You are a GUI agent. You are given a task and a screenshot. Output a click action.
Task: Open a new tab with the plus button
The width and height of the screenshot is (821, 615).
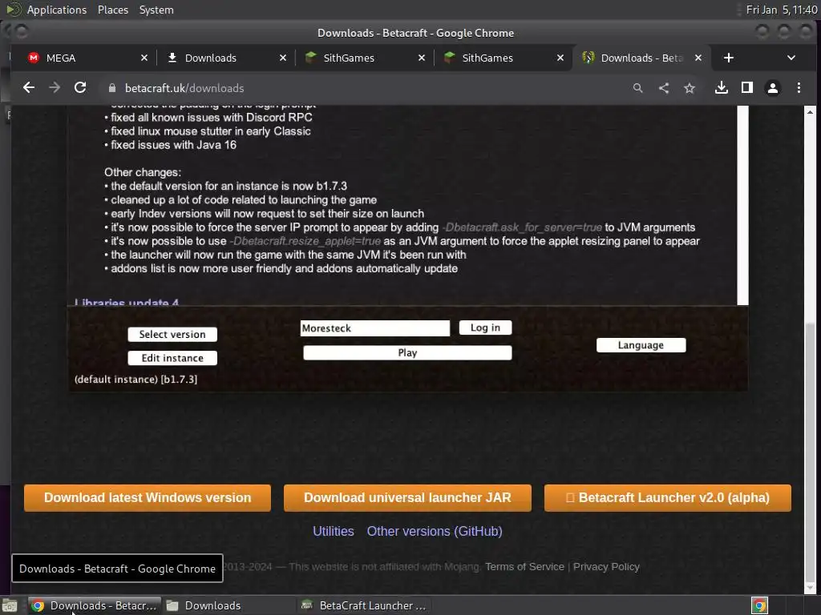coord(729,58)
